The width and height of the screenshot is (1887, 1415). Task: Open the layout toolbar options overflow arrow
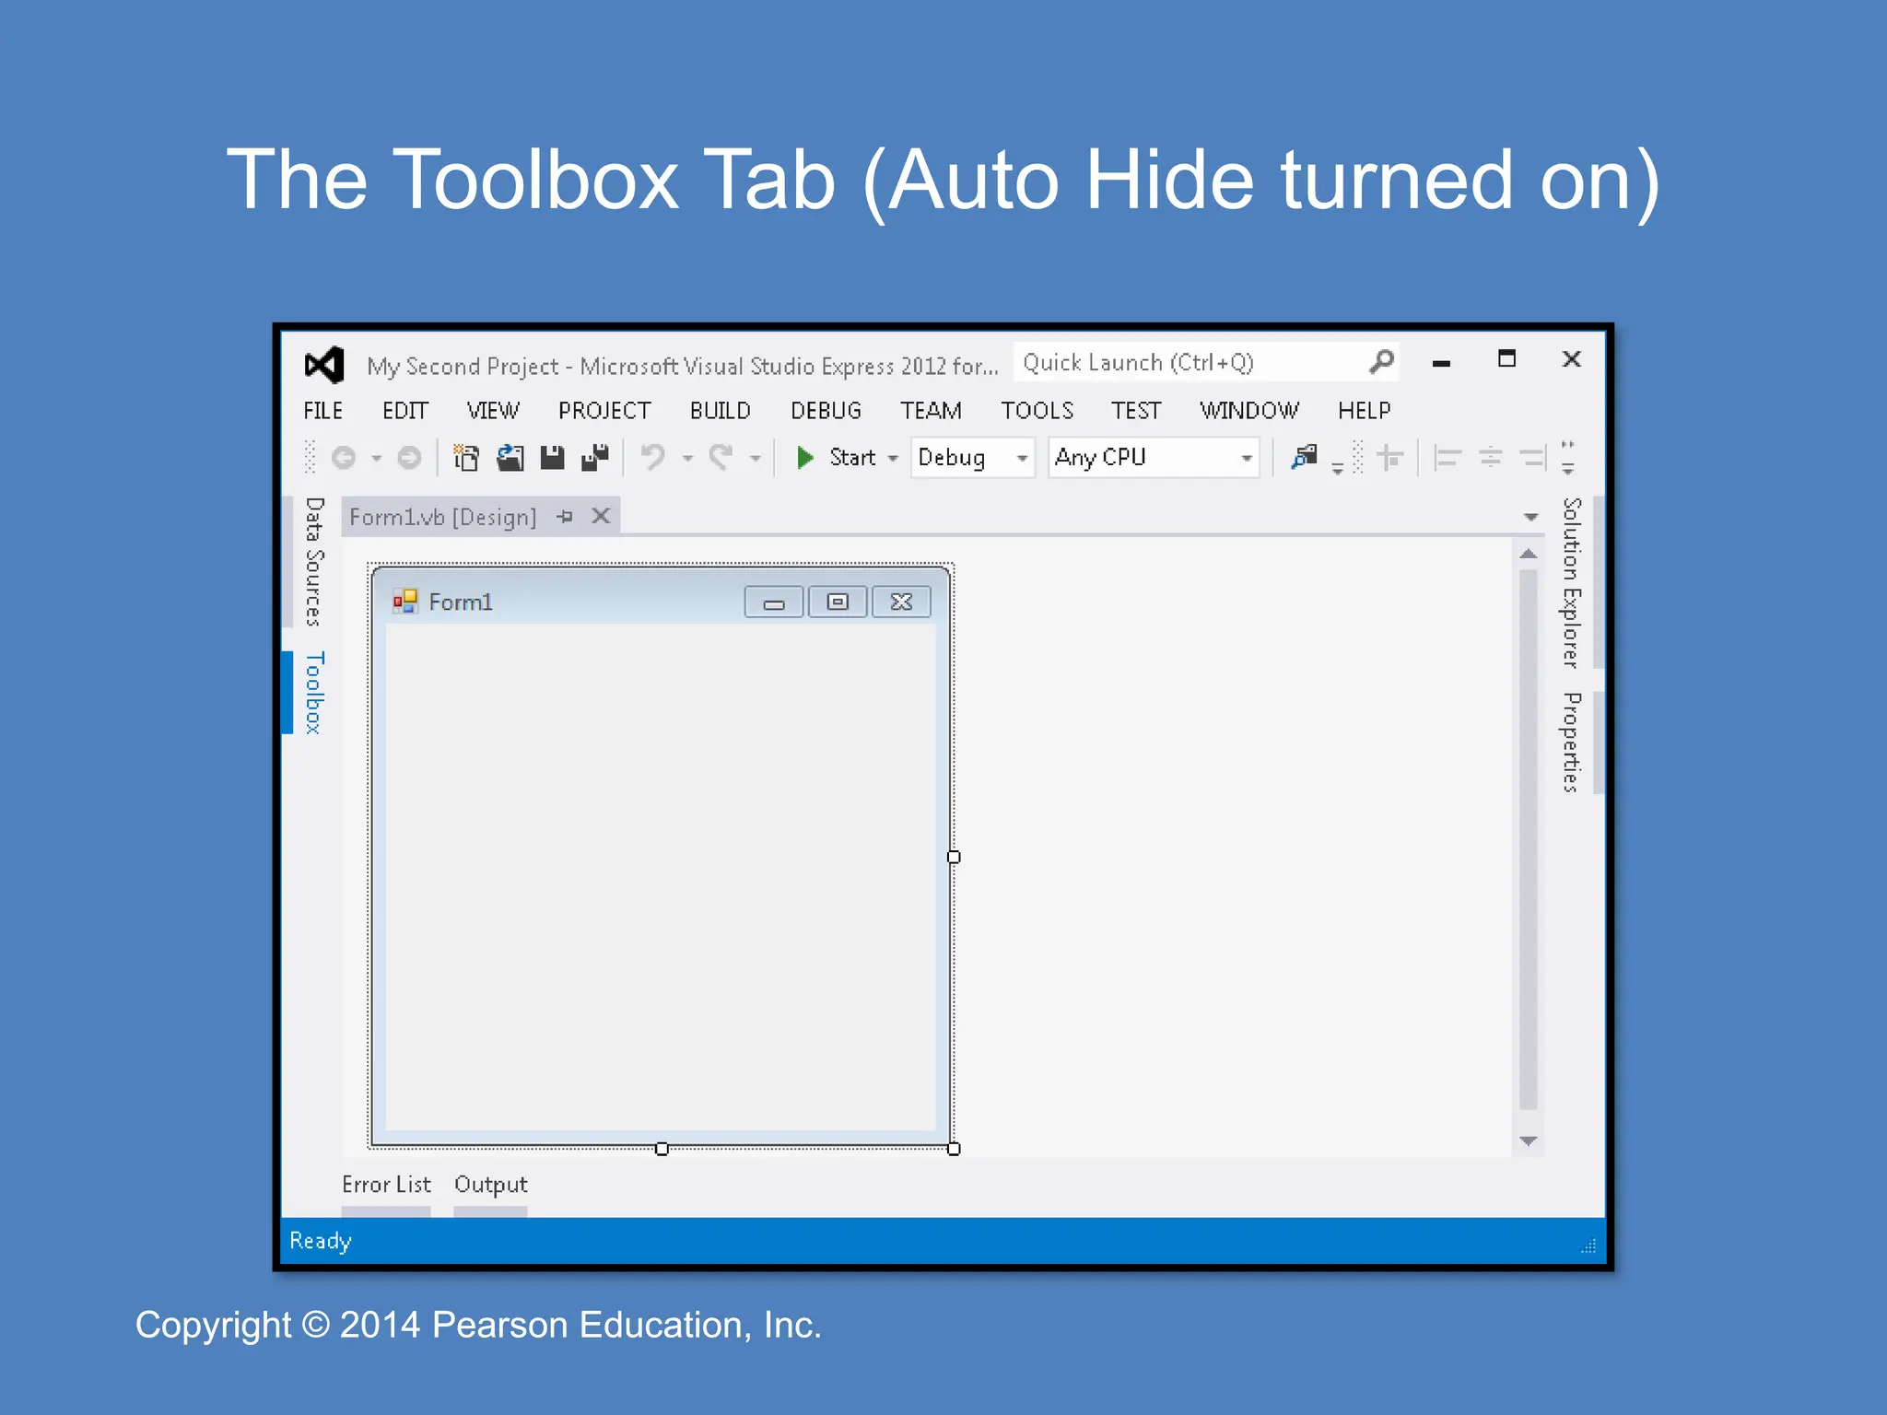click(x=1567, y=458)
